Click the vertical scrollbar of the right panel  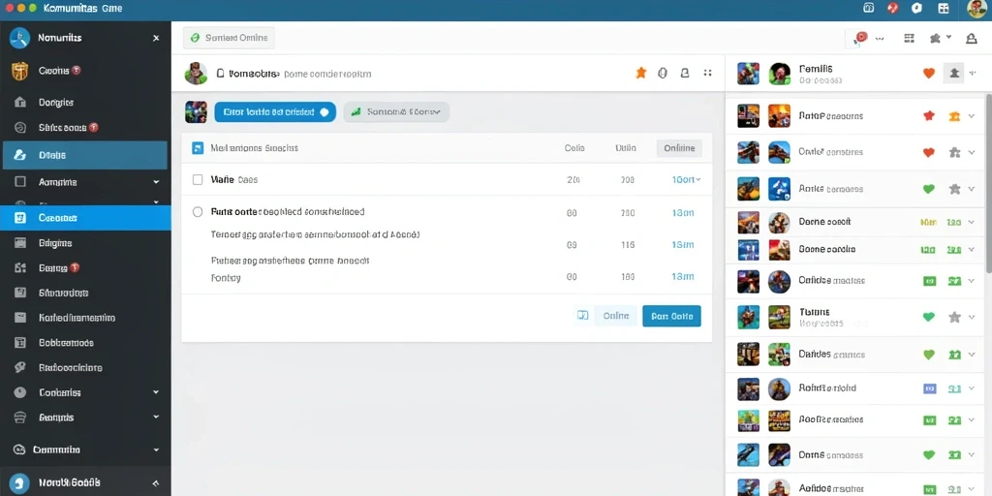point(988,183)
